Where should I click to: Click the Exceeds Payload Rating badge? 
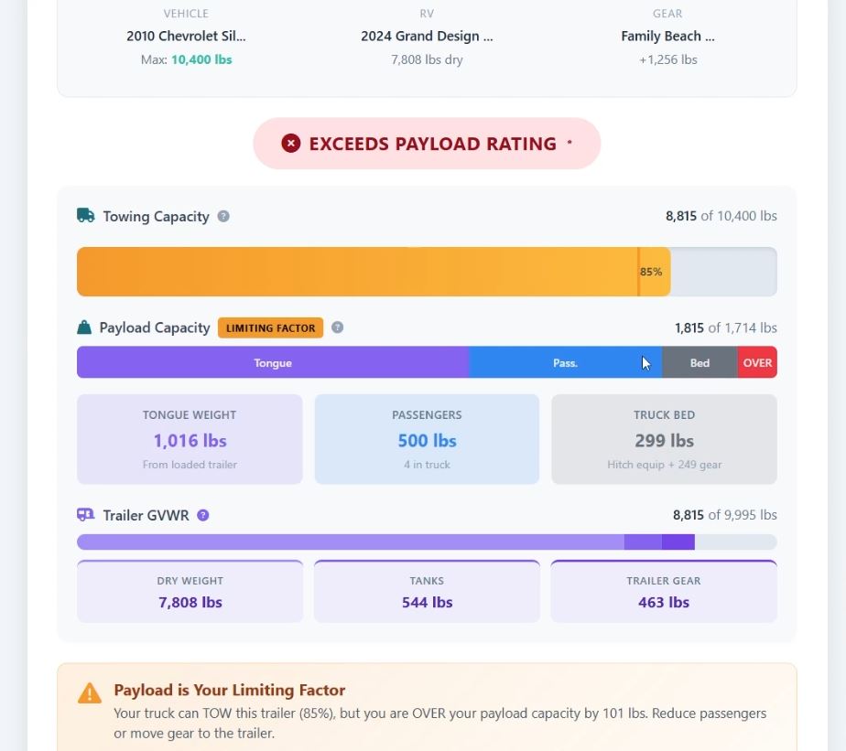tap(427, 144)
